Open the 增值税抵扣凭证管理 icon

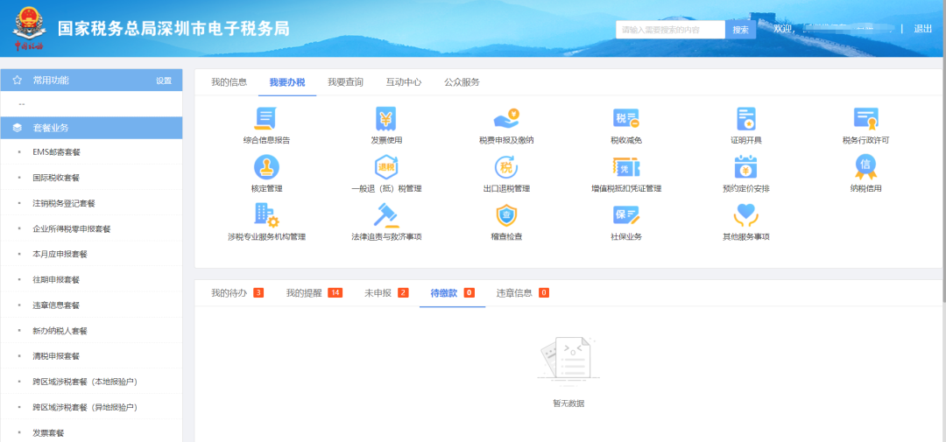pos(625,166)
